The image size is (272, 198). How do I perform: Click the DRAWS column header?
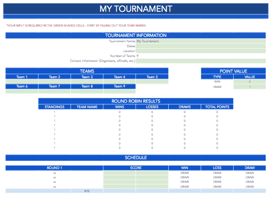tap(184, 107)
